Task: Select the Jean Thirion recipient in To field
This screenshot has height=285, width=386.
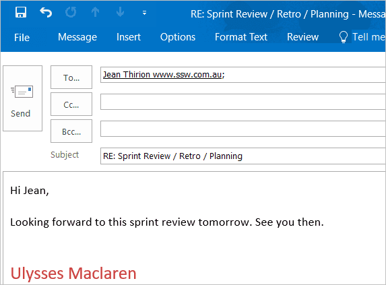Action: (x=162, y=74)
